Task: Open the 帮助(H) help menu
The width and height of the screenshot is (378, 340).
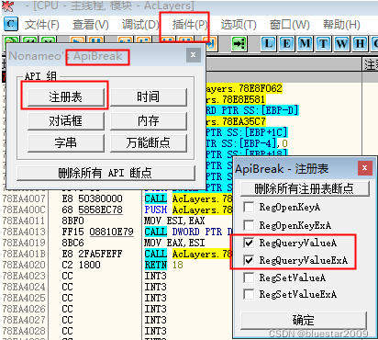Action: pyautogui.click(x=341, y=25)
